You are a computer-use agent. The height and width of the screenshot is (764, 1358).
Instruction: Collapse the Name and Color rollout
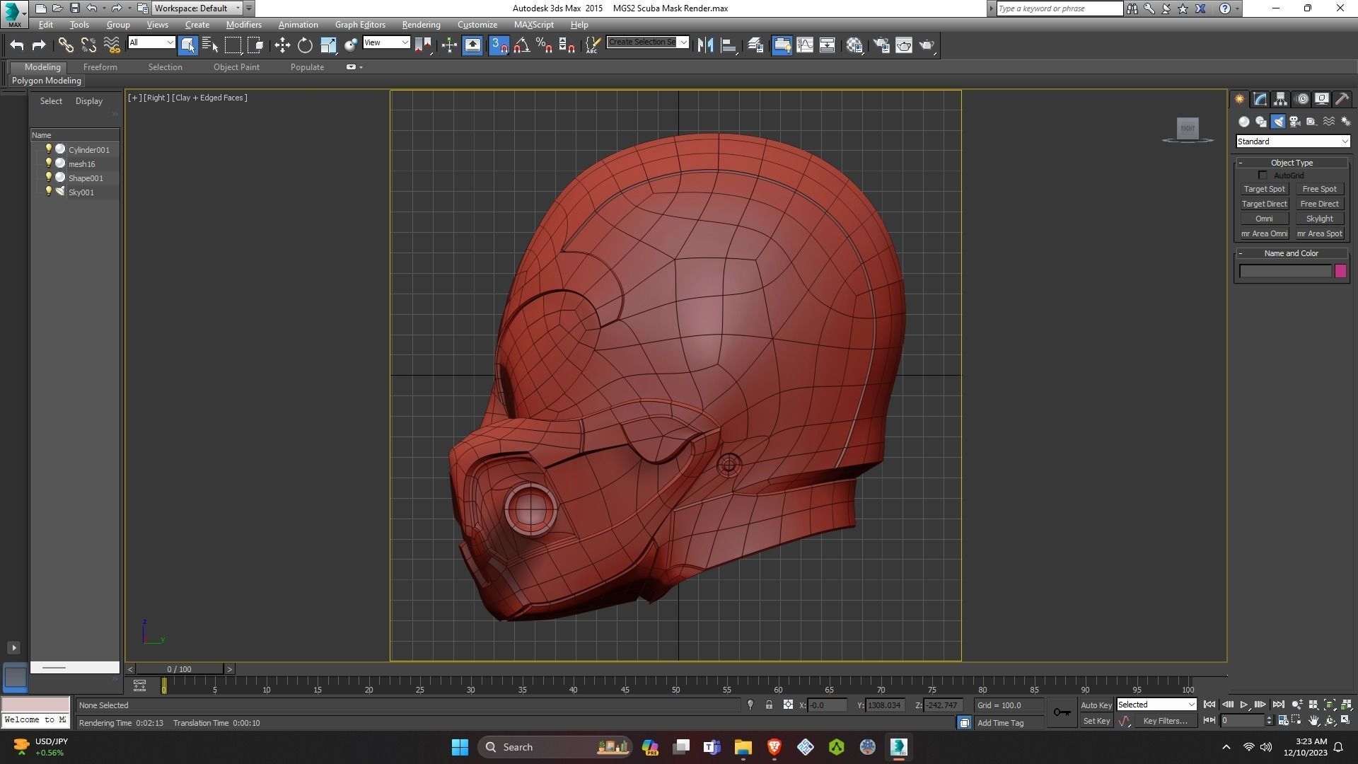point(1292,253)
